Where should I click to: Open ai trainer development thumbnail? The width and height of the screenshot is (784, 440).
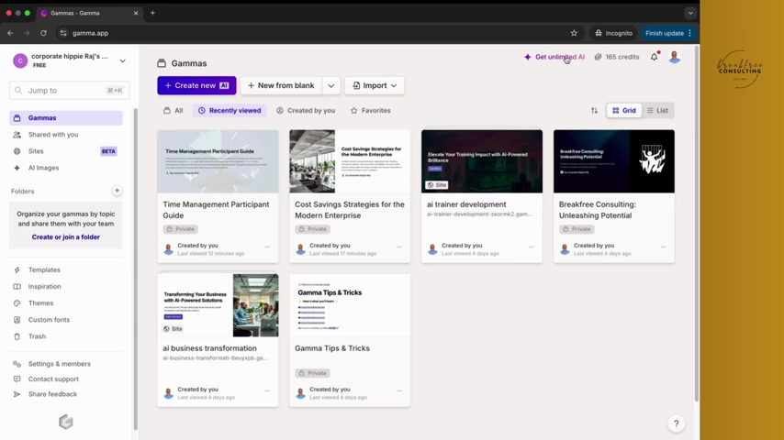(482, 161)
